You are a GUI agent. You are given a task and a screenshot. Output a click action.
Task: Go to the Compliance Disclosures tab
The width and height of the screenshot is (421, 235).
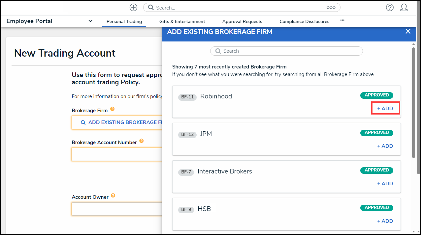click(x=304, y=21)
